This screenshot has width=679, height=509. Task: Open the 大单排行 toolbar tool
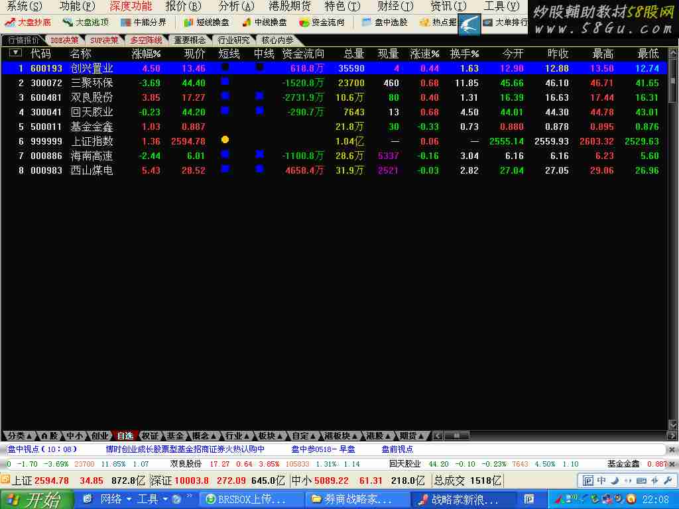click(505, 22)
